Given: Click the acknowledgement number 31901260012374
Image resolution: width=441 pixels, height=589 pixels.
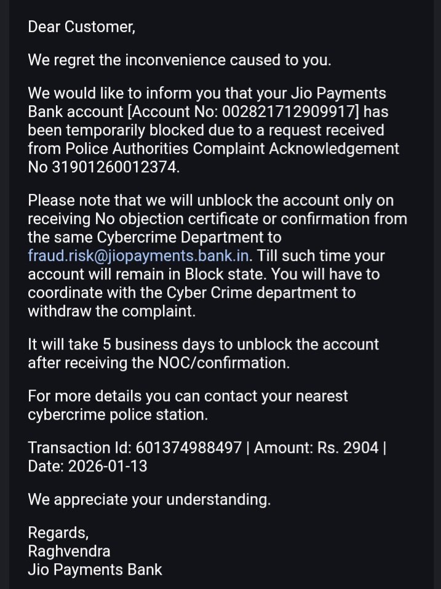Looking at the screenshot, I should [x=114, y=167].
